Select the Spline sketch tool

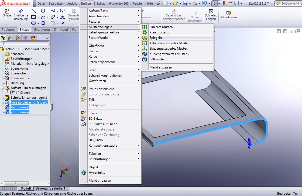(53, 11)
